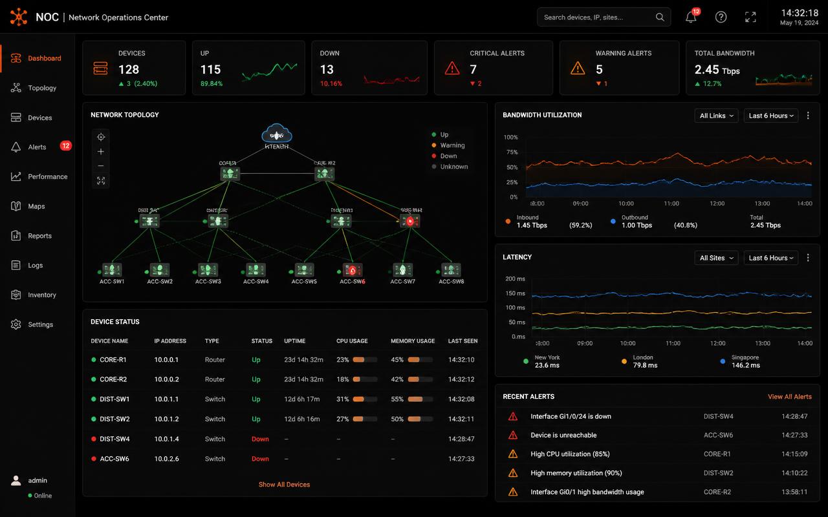Click the search magnifier icon
The width and height of the screenshot is (828, 517).
coord(660,17)
